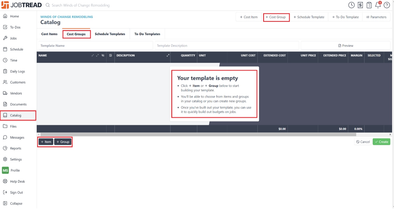Switch to the Schedule Templates tab
This screenshot has height=209, width=394.
click(110, 34)
